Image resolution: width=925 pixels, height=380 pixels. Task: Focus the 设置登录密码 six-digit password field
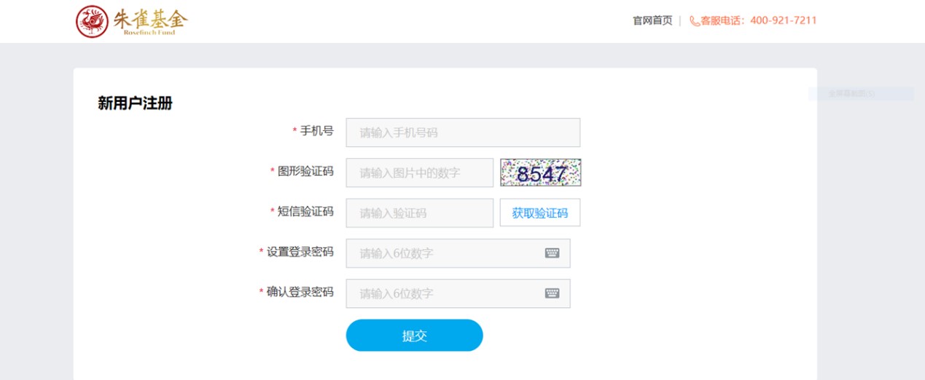(x=458, y=253)
